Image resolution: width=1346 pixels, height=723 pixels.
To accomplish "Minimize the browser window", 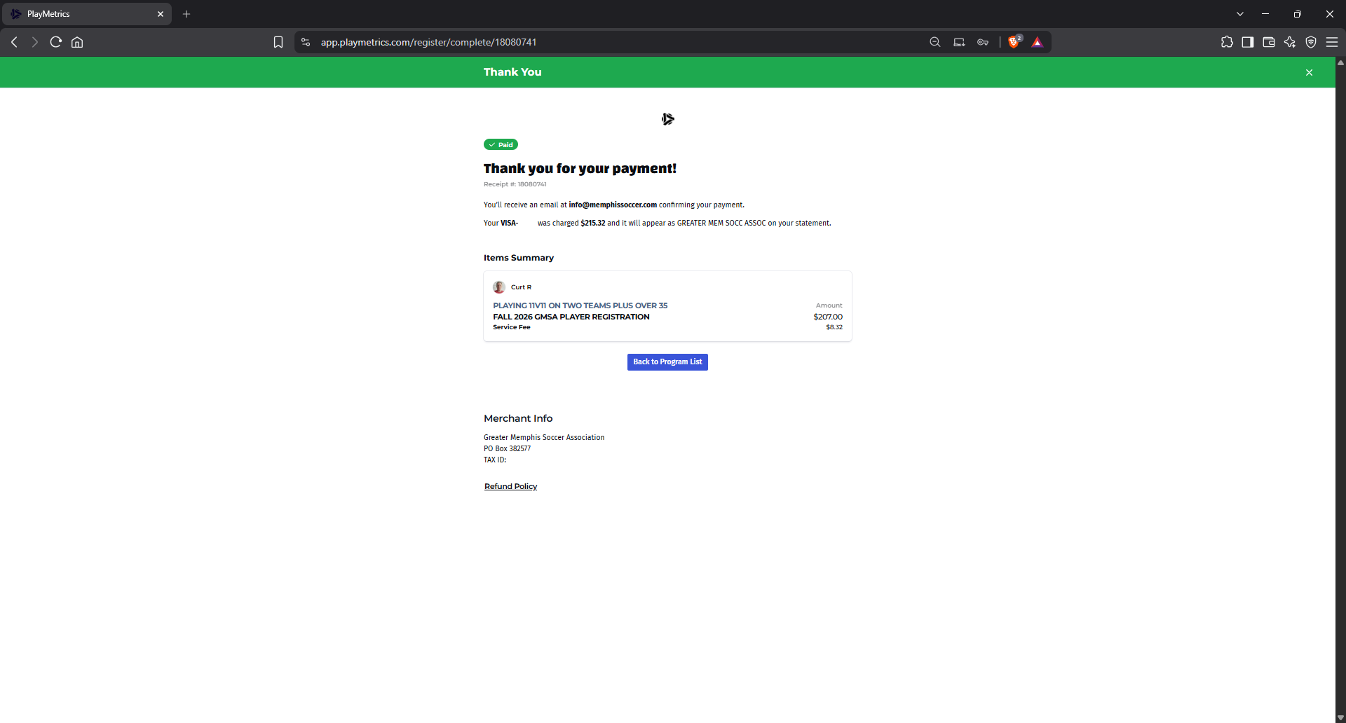I will [x=1265, y=14].
